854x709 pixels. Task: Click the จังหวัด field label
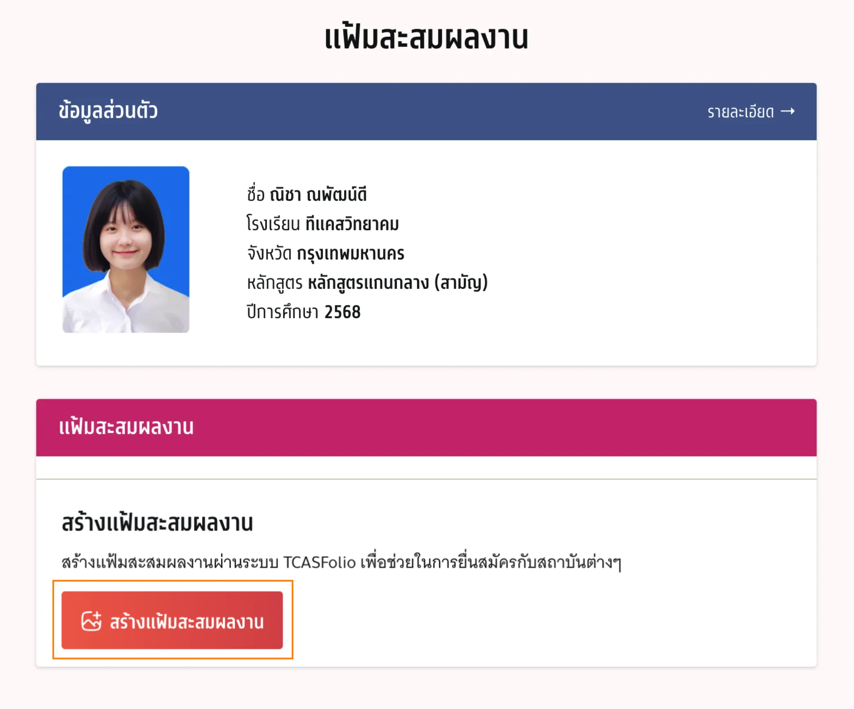click(x=269, y=254)
